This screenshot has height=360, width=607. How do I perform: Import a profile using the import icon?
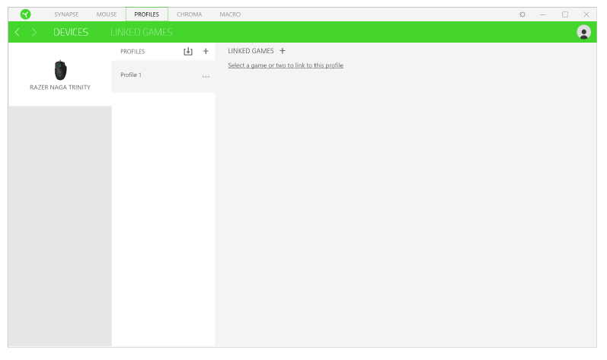click(188, 51)
